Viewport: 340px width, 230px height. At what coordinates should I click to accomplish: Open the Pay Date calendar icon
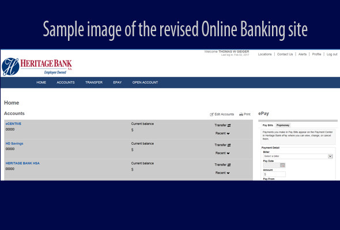click(x=282, y=165)
